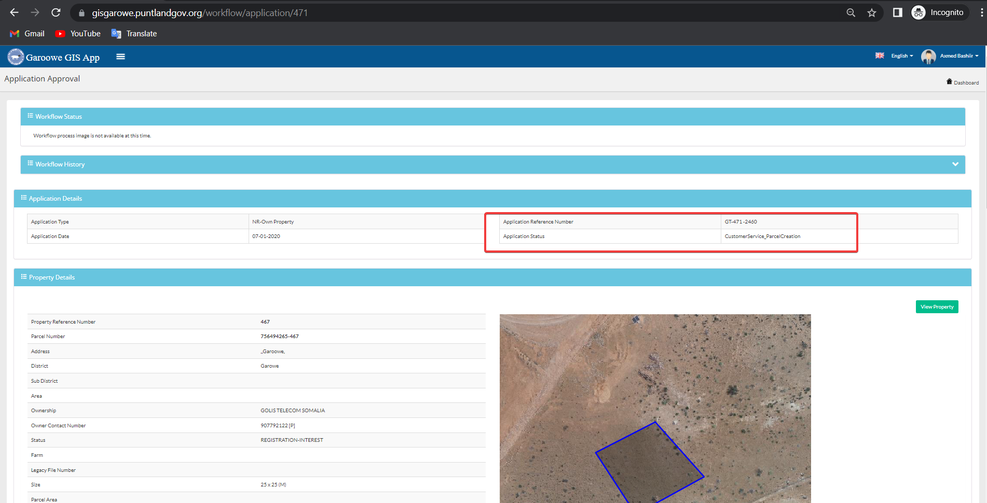Open the YouTube bookmark
The height and width of the screenshot is (503, 987).
click(78, 34)
